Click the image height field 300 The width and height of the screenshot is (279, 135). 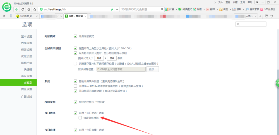(112, 58)
